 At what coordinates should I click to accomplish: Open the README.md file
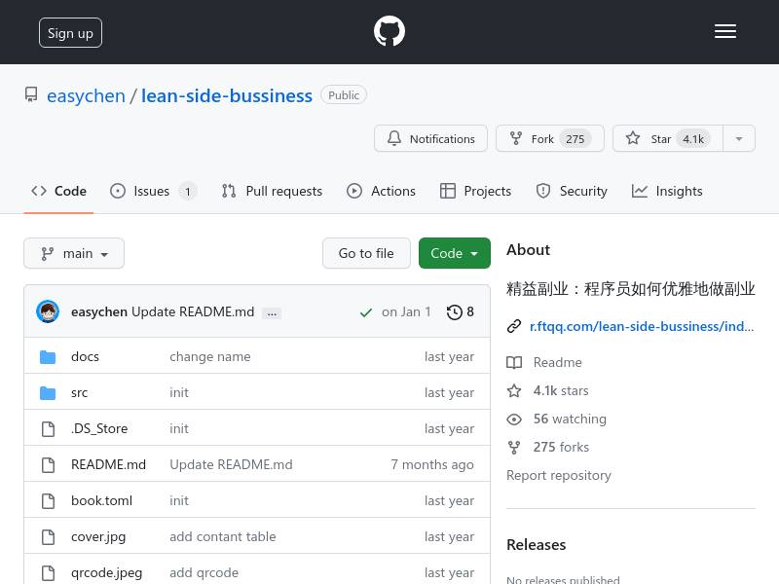point(108,464)
